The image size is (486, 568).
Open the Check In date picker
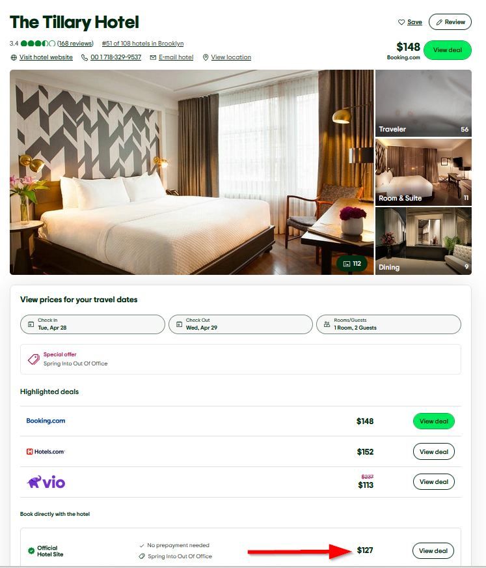click(x=92, y=324)
